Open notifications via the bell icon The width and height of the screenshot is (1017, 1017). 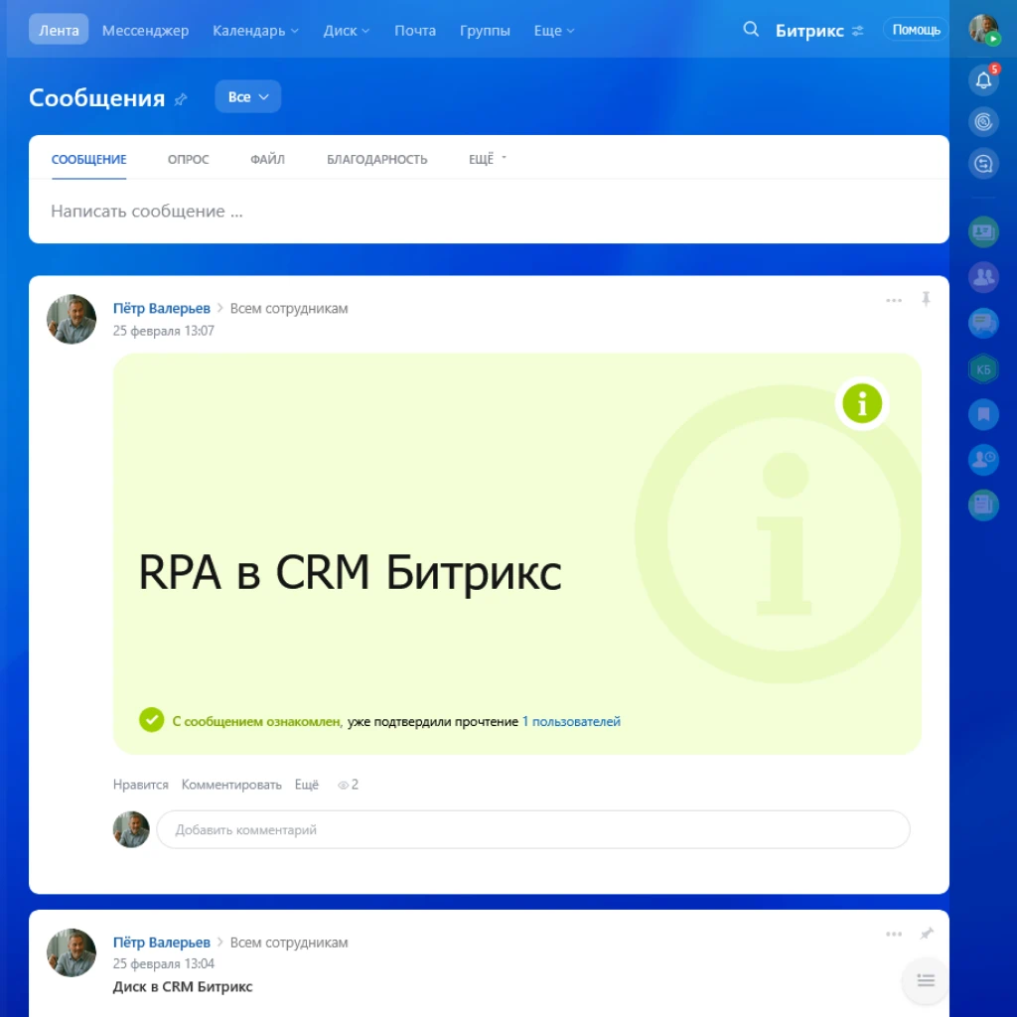click(x=982, y=79)
